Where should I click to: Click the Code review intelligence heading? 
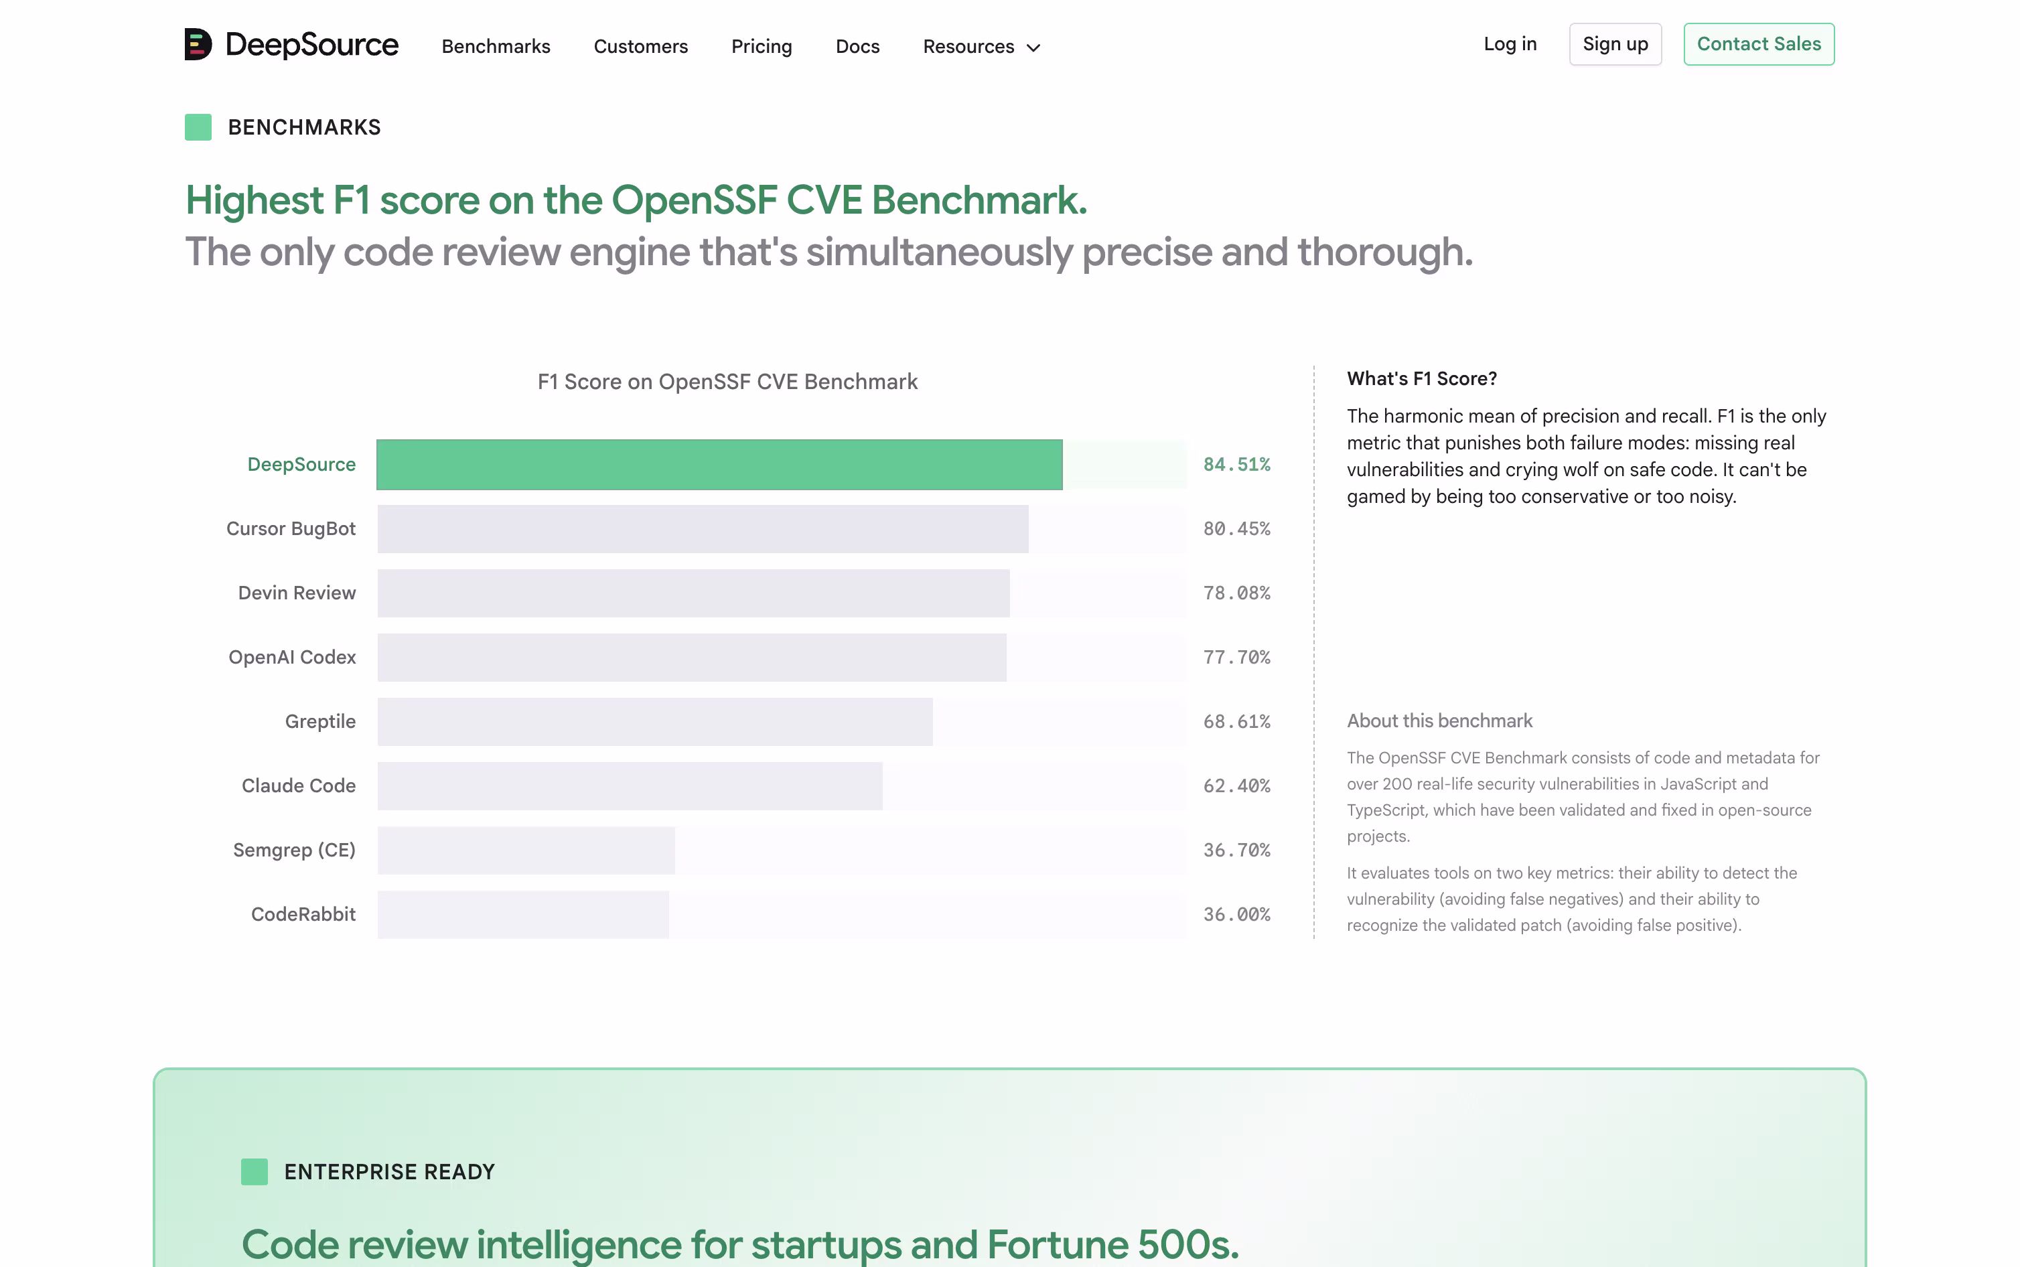pos(740,1244)
